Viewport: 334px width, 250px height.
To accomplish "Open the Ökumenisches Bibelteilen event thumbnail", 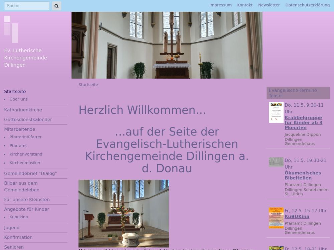I will tap(276, 162).
